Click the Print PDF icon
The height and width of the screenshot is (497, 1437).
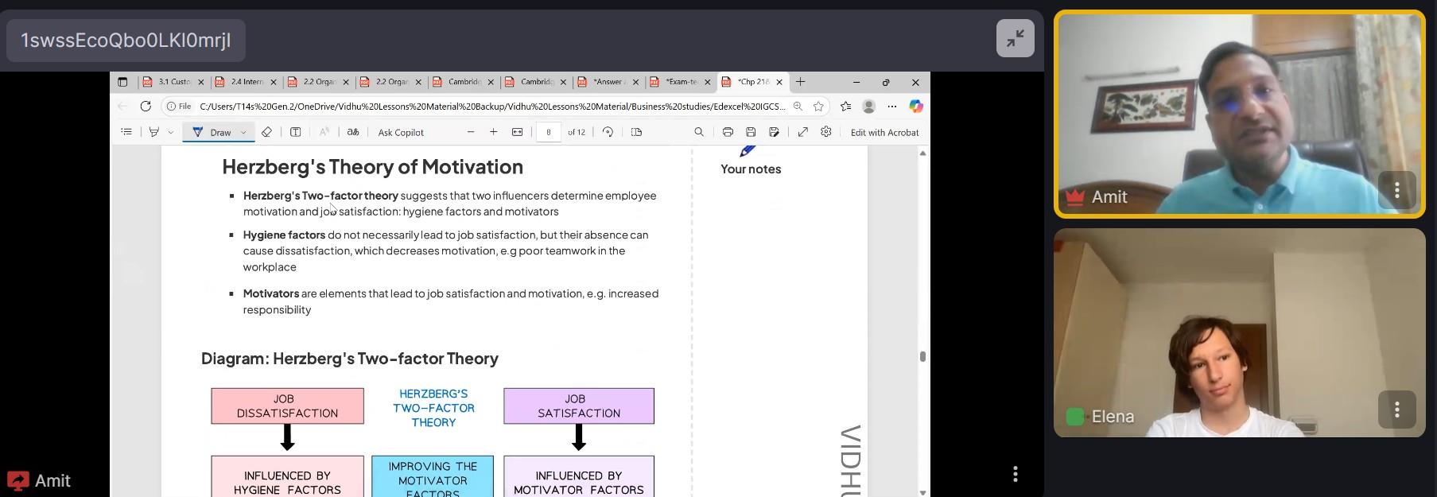727,132
